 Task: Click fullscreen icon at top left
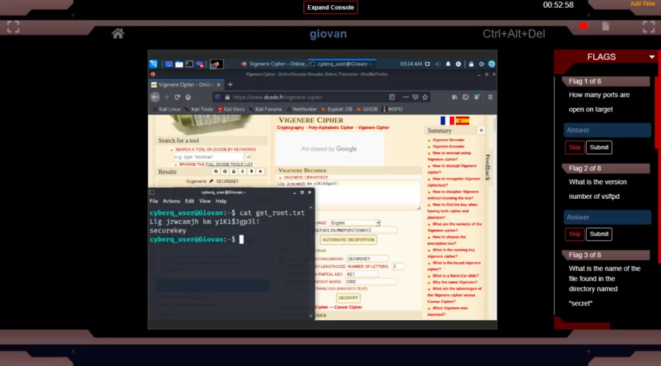pos(13,27)
